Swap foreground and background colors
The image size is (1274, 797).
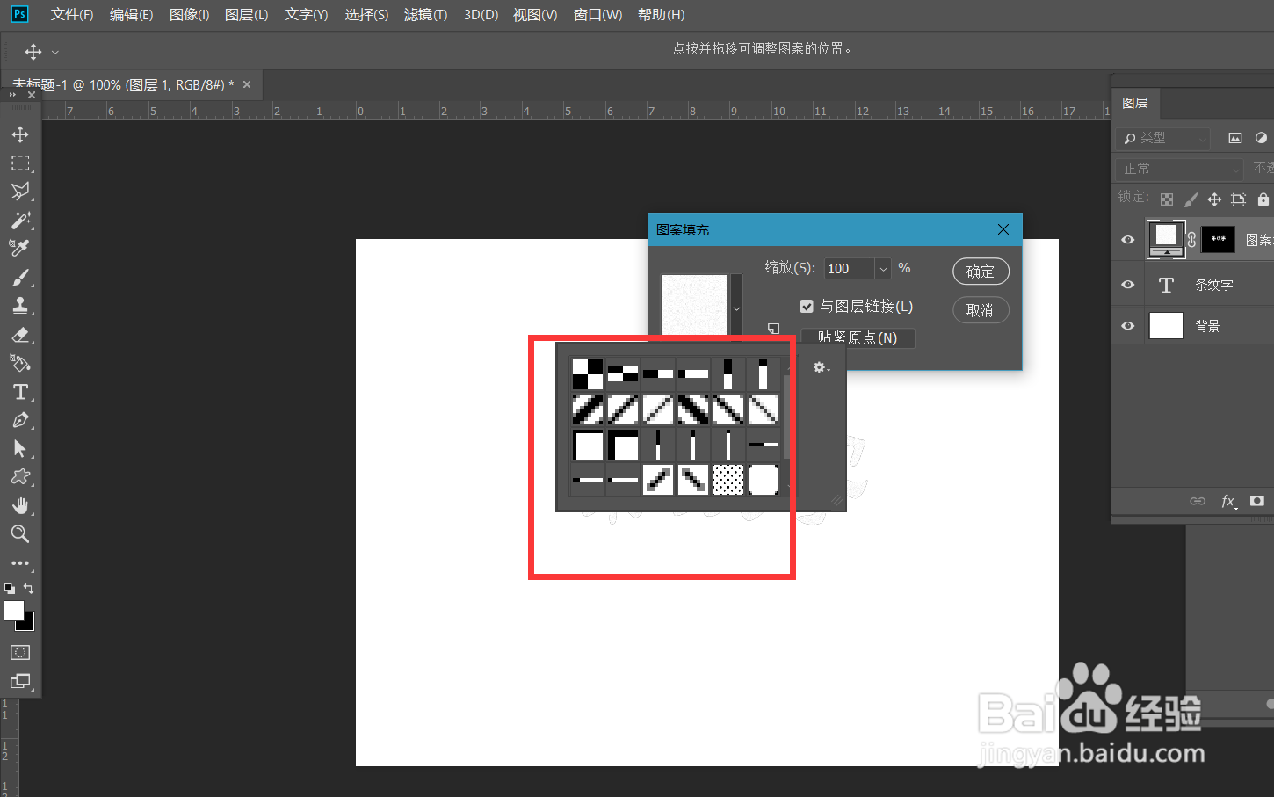click(x=29, y=589)
